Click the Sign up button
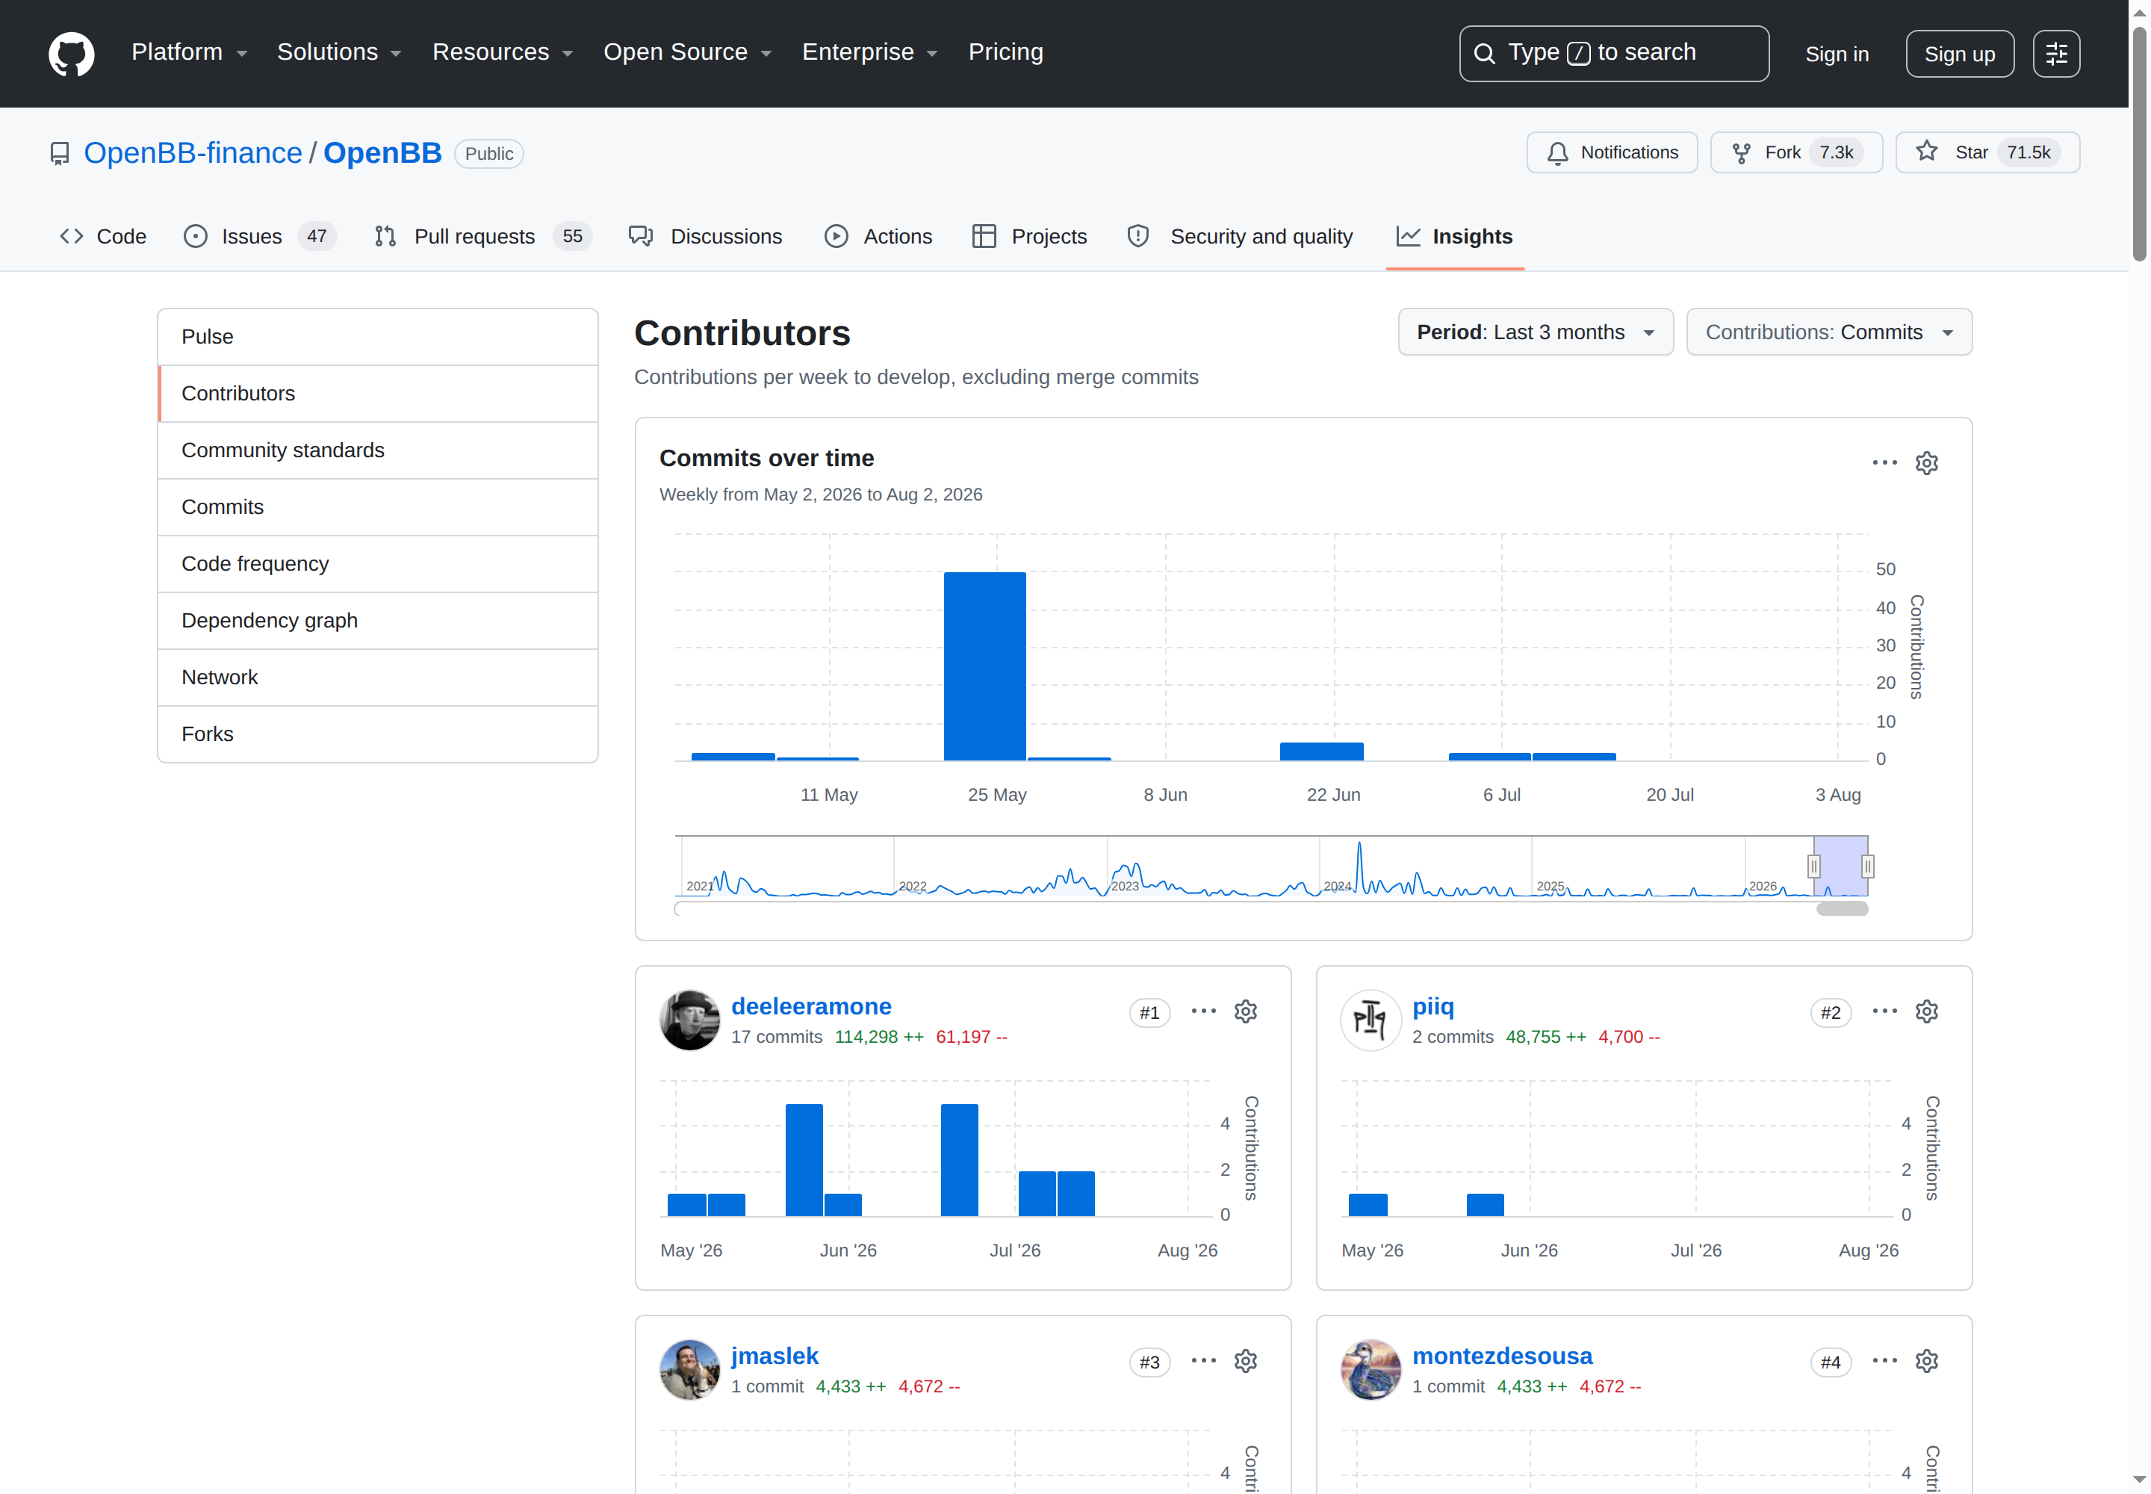The width and height of the screenshot is (2151, 1494). click(x=1959, y=53)
